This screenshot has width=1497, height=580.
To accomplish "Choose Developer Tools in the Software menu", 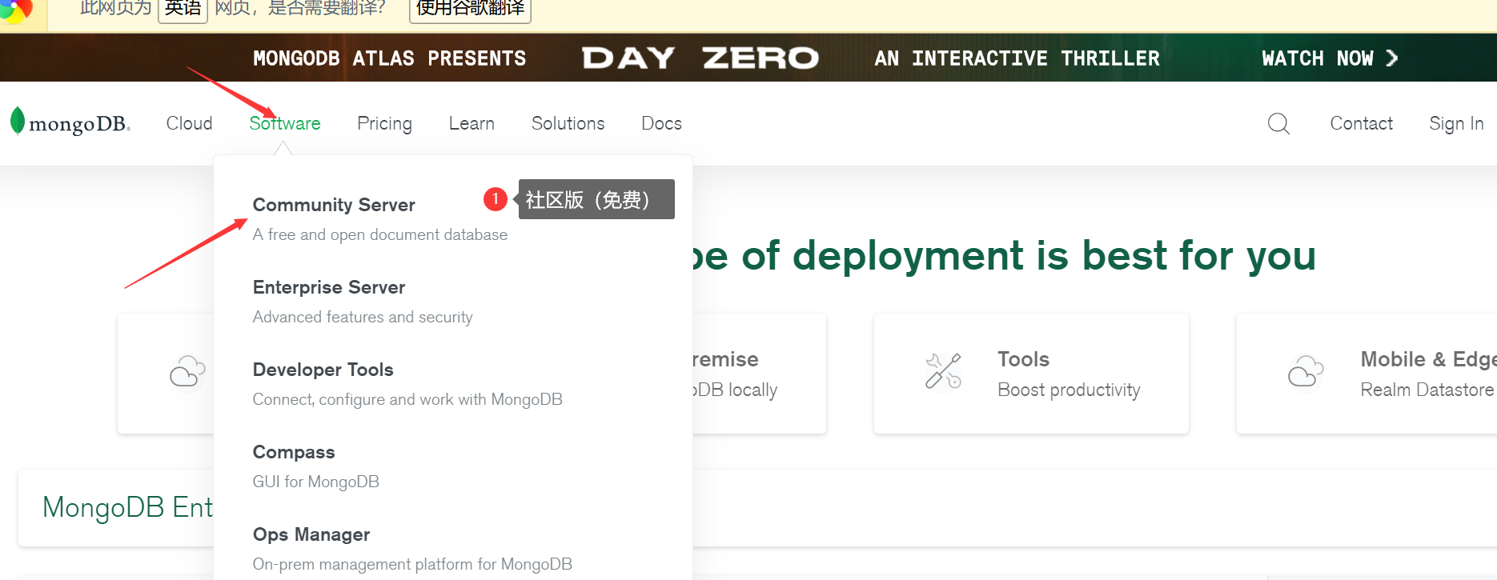I will (323, 370).
